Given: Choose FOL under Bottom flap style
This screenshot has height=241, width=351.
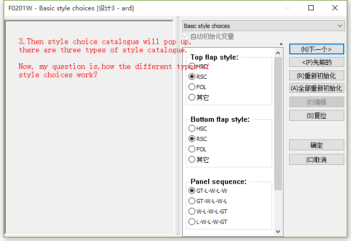Looking at the screenshot, I should point(192,149).
